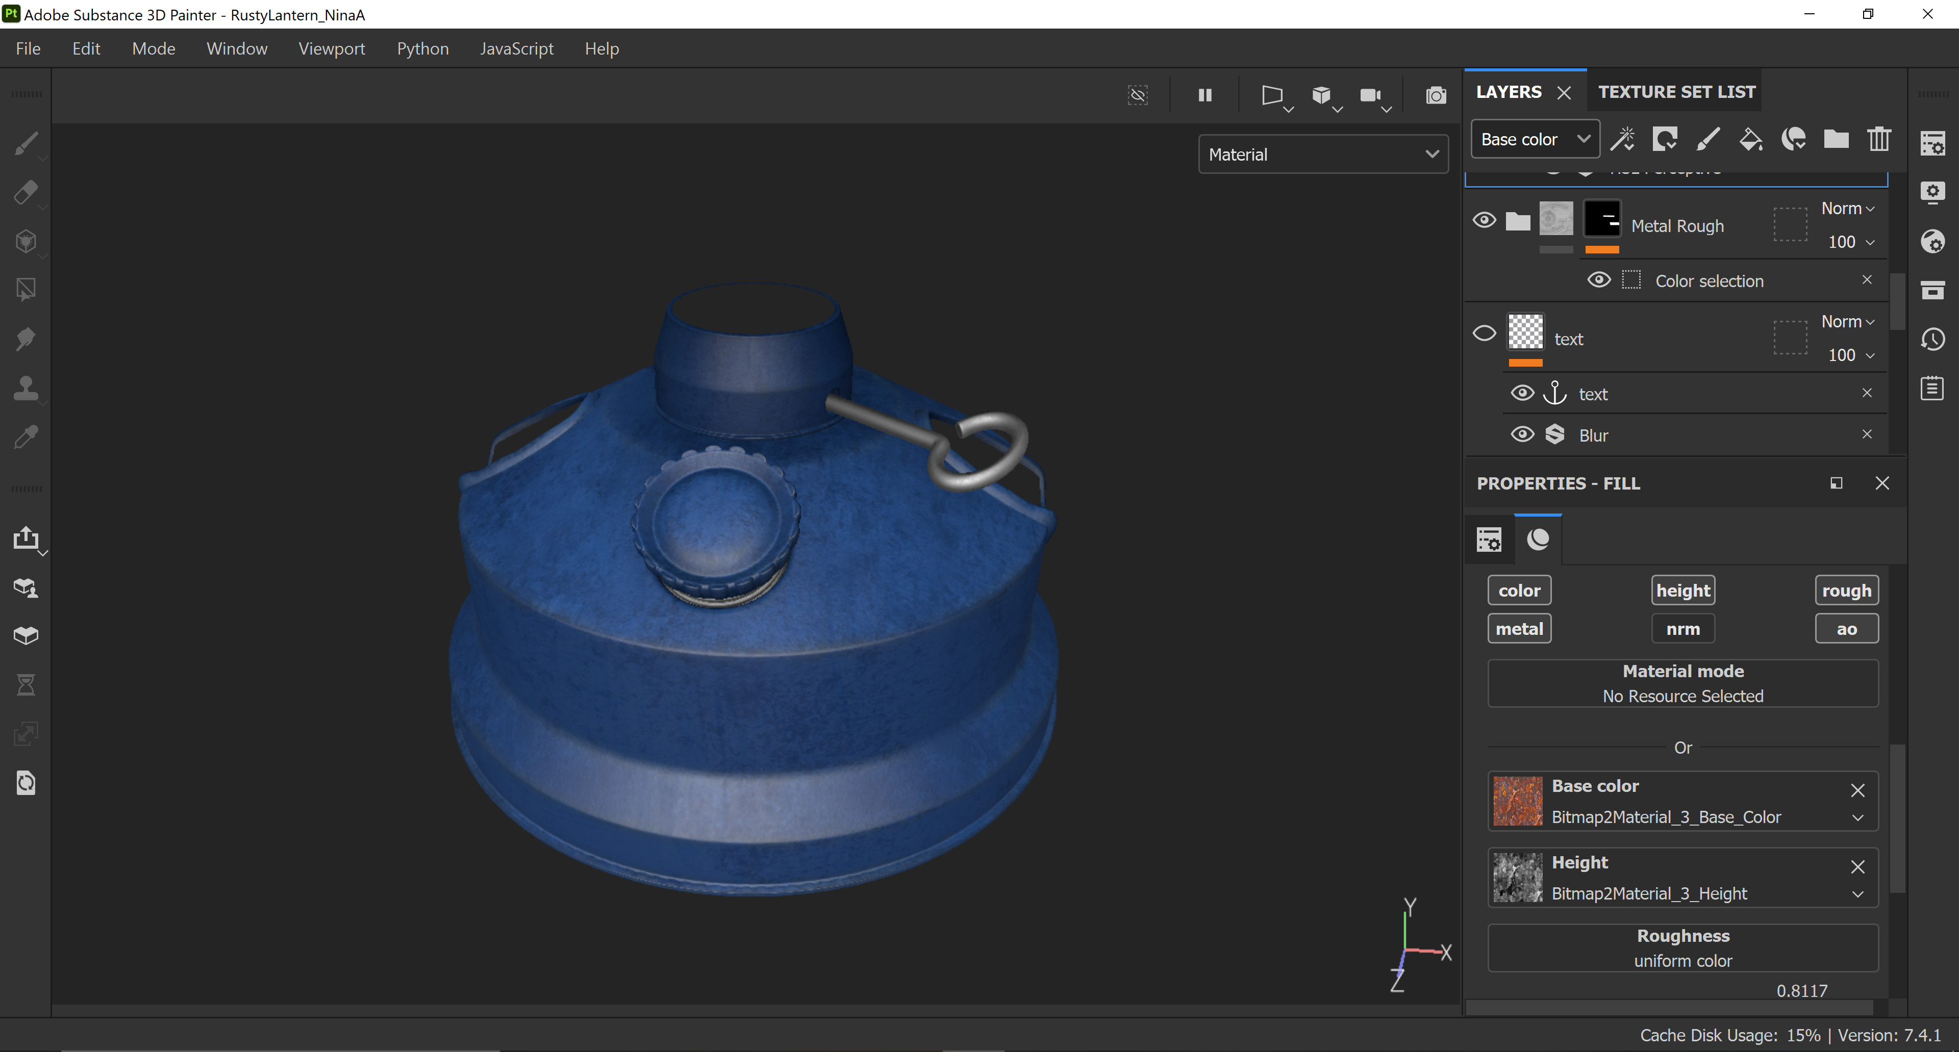Add a folder group in Layers

(1836, 139)
